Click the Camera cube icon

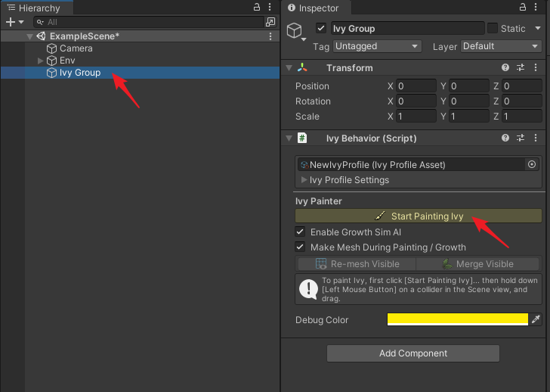pos(51,48)
